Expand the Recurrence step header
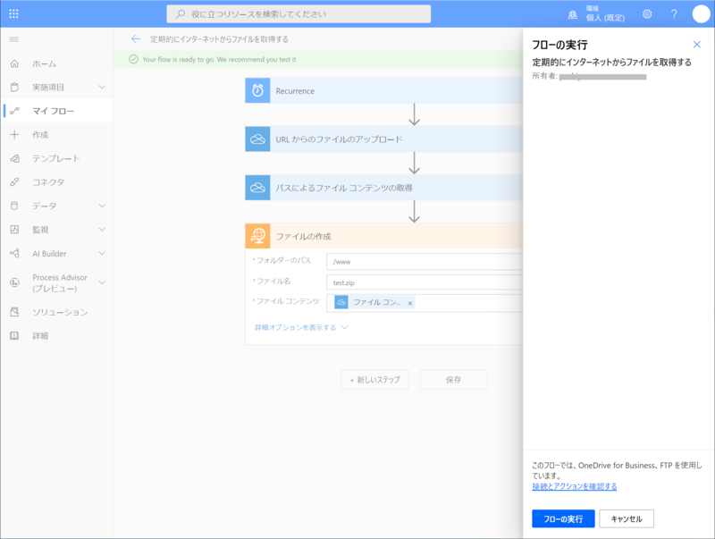This screenshot has height=539, width=715. tap(384, 90)
